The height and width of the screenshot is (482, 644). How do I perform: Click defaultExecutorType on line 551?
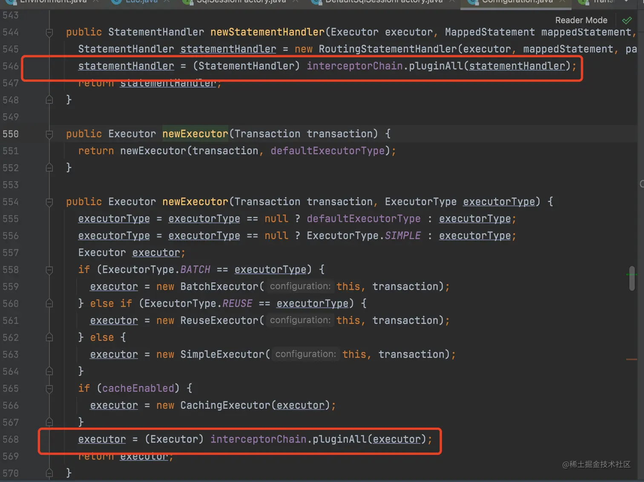tap(328, 151)
